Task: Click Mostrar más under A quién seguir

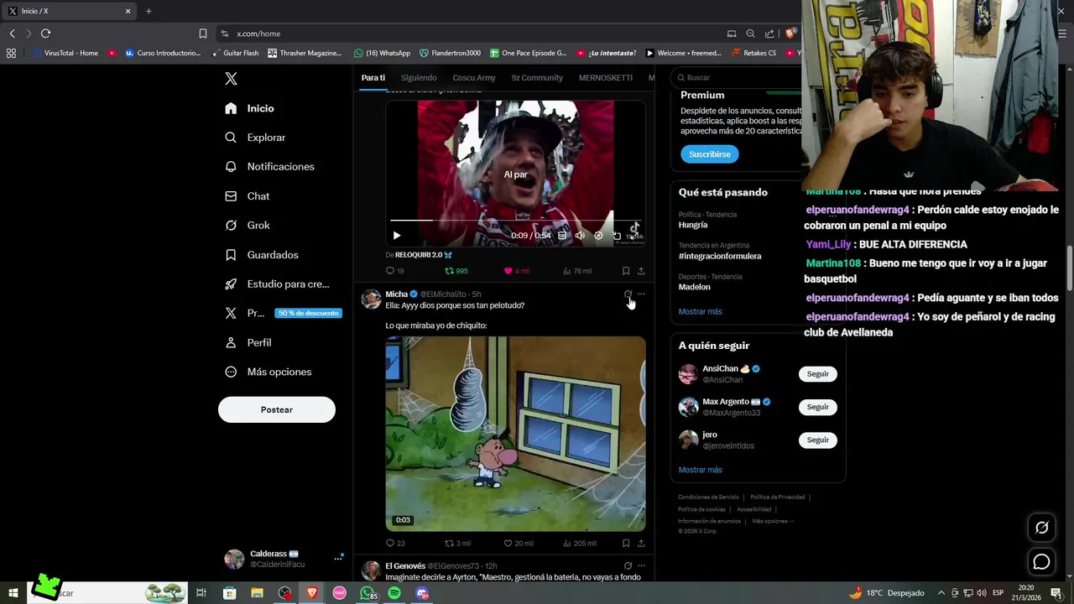Action: coord(700,470)
